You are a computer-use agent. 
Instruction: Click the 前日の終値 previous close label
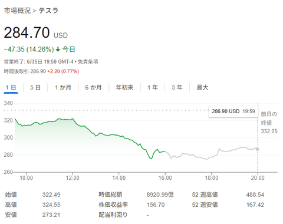269,118
